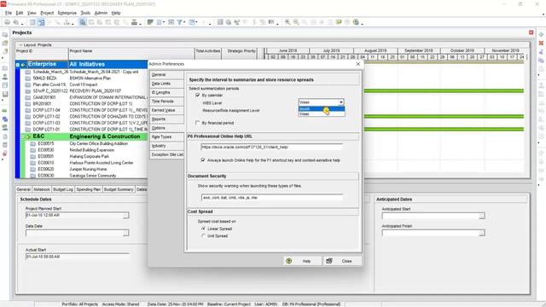Choose Month from the open dropdown list
This screenshot has width=546, height=307.
[x=322, y=108]
